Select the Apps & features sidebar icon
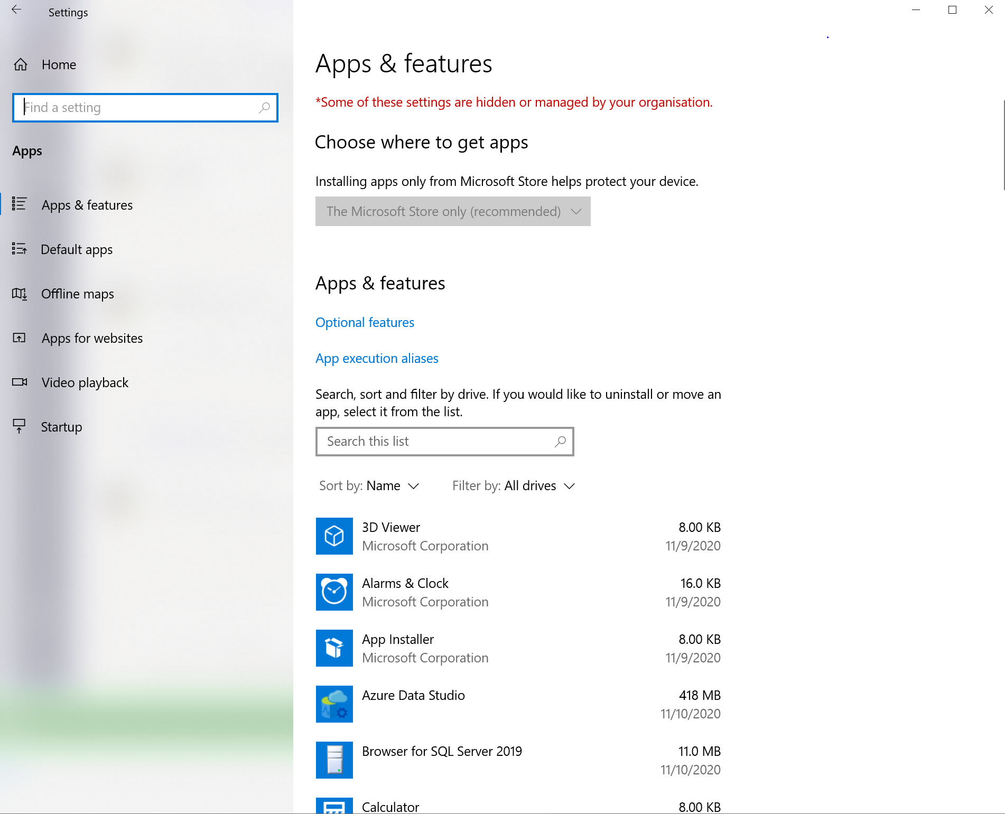Screen dimensions: 1005x814 [20, 204]
